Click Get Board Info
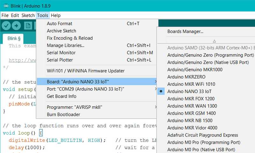 [x=62, y=96]
